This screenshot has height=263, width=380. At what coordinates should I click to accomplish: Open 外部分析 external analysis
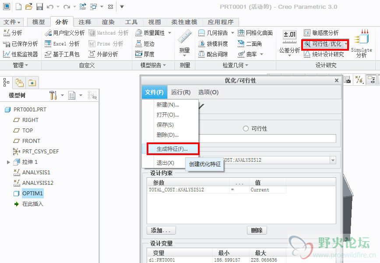(x=103, y=54)
